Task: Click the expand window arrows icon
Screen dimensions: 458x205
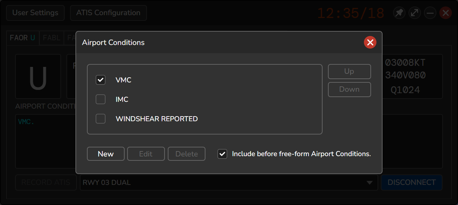Action: pos(415,13)
